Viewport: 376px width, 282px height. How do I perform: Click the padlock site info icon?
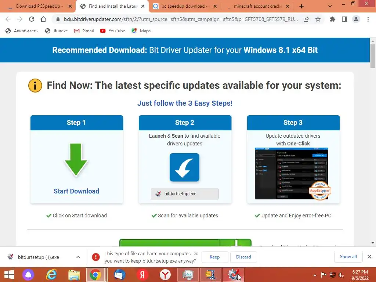click(x=58, y=19)
